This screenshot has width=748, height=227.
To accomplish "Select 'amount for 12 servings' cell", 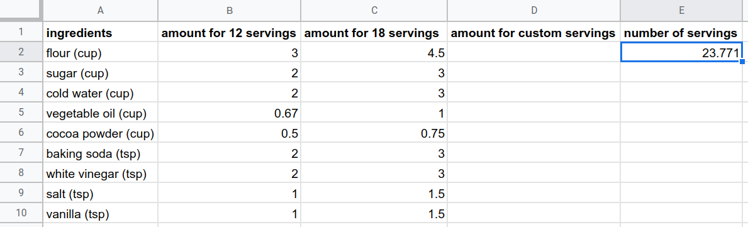I will [229, 33].
